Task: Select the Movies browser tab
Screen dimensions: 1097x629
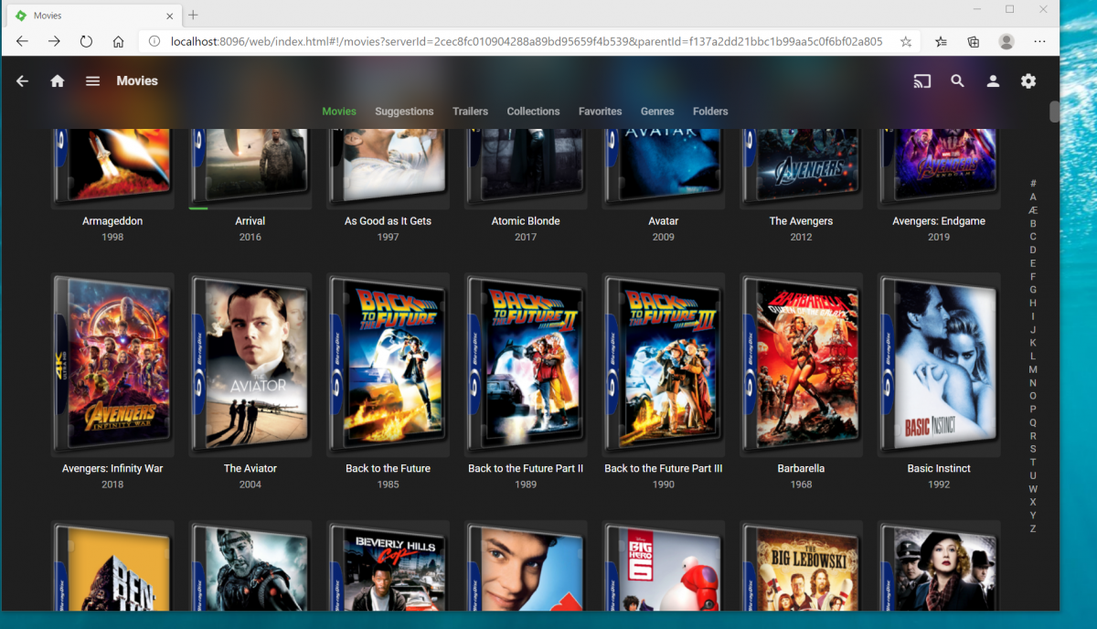Action: pyautogui.click(x=91, y=16)
